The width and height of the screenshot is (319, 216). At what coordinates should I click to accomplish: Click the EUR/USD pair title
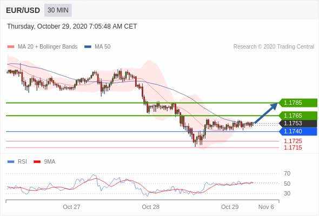click(23, 10)
